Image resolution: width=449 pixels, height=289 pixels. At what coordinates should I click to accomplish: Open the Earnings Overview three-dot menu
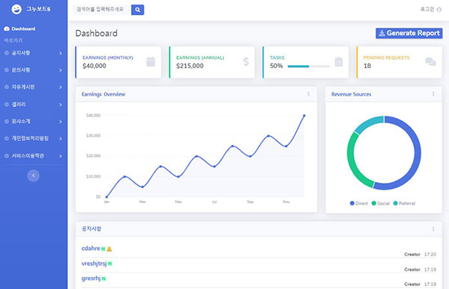(x=308, y=94)
